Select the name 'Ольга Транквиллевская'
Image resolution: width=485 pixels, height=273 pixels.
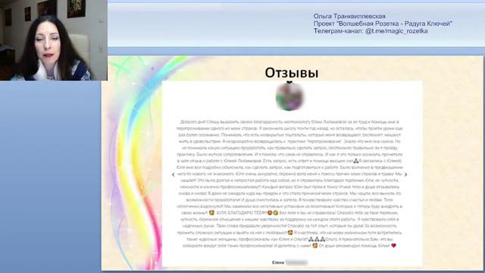[x=349, y=16]
